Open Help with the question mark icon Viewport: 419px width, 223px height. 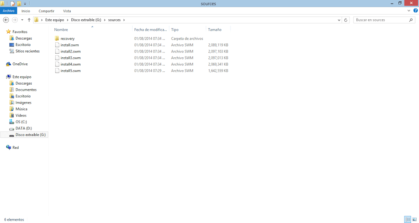click(415, 10)
